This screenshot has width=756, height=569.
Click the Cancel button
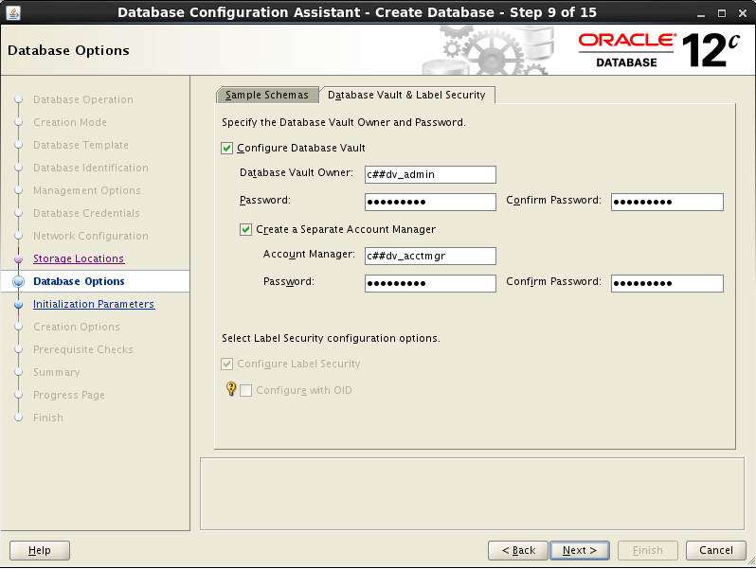click(716, 550)
